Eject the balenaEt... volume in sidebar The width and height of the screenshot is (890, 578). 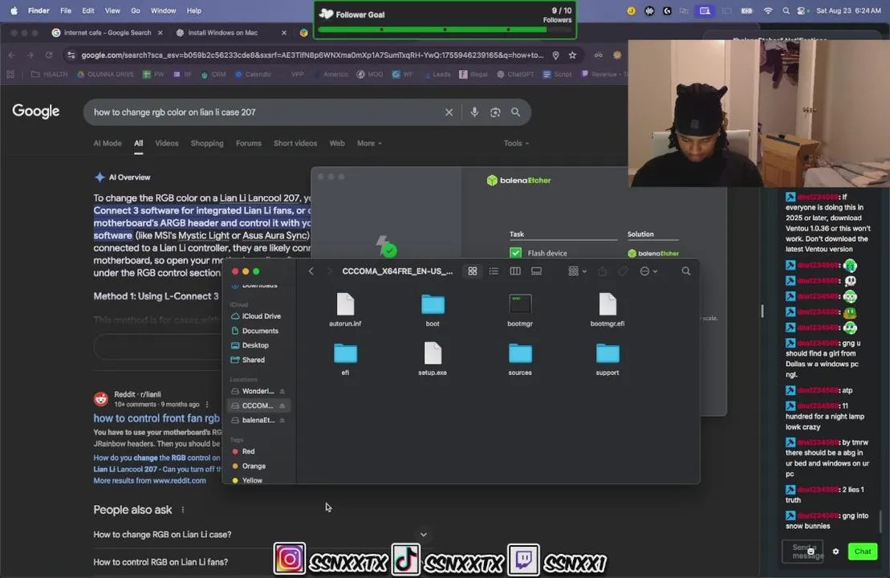click(x=282, y=420)
